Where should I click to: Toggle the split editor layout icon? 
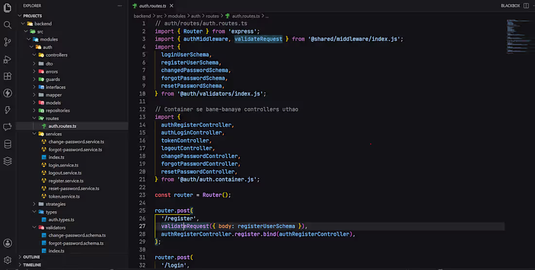click(x=526, y=6)
